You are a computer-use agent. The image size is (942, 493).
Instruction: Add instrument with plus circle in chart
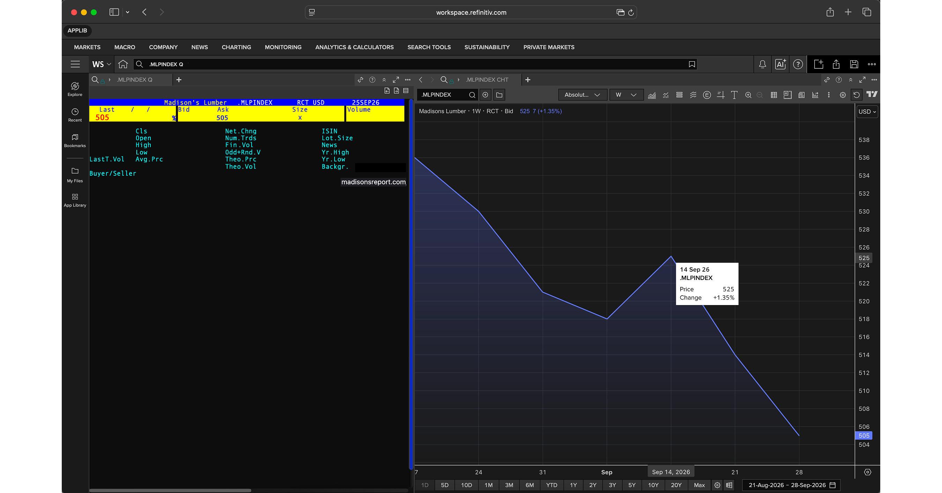pos(485,95)
